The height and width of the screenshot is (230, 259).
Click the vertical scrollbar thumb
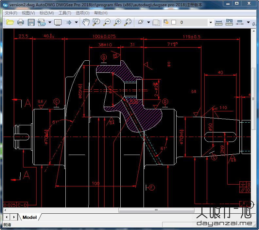[253, 99]
